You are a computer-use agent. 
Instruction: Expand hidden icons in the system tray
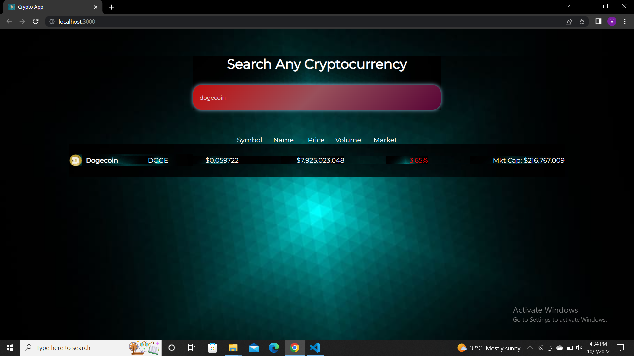(x=530, y=348)
